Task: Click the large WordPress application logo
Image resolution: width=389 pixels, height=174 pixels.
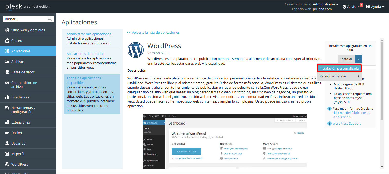Action: [136, 50]
